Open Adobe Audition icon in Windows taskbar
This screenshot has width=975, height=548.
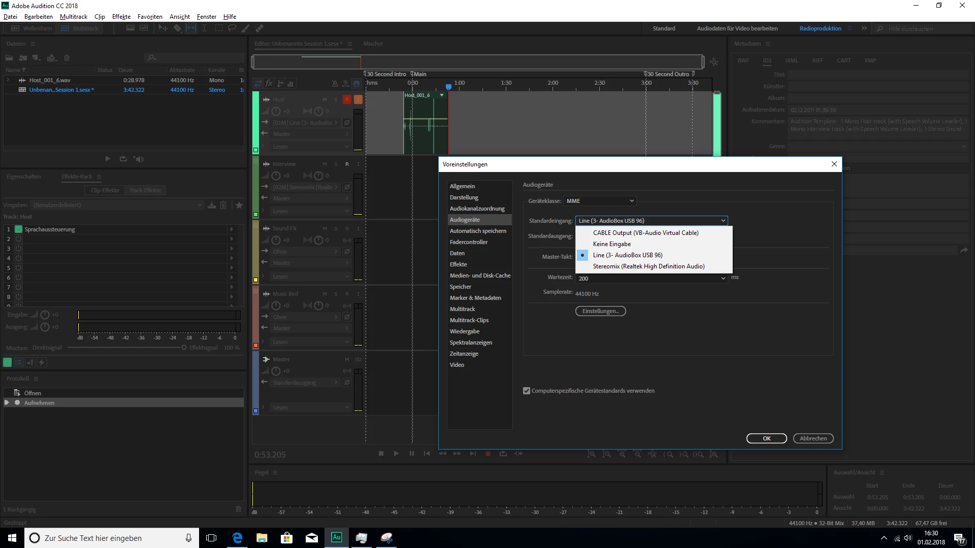coord(336,538)
